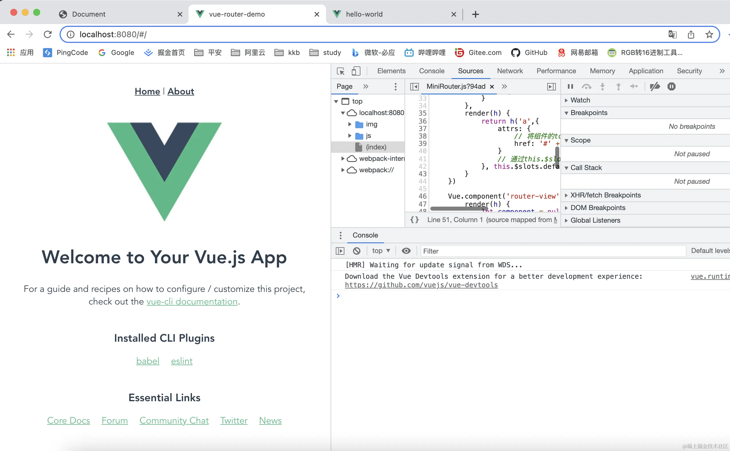
Task: Click the Google Translate address bar icon
Action: tap(672, 34)
